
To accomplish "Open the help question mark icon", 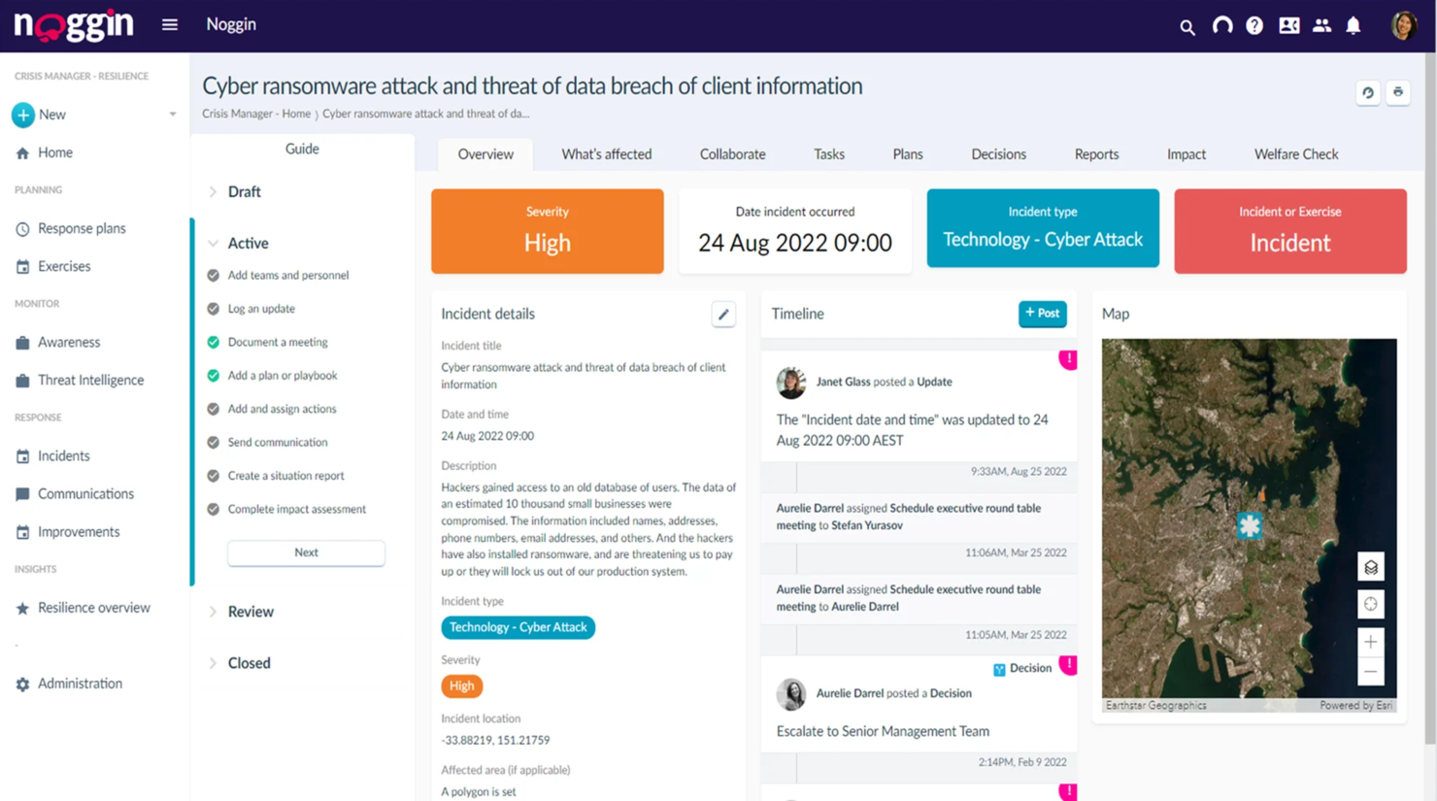I will pyautogui.click(x=1253, y=25).
